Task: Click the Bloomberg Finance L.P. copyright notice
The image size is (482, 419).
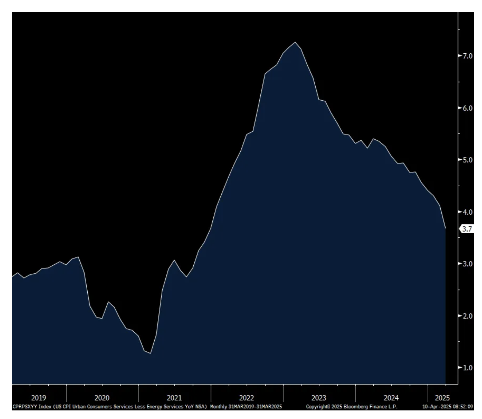Action: click(x=351, y=407)
